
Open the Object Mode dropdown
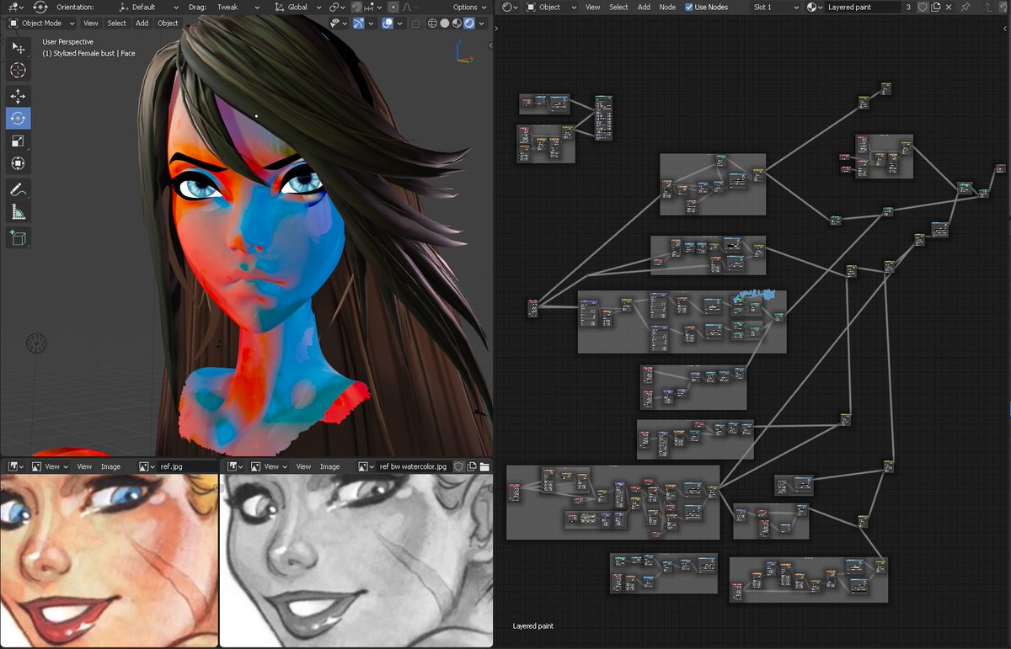40,23
